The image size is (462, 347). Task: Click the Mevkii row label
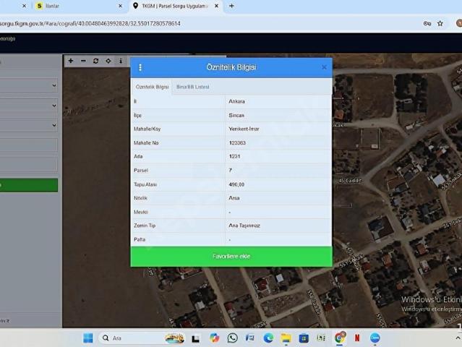(140, 212)
